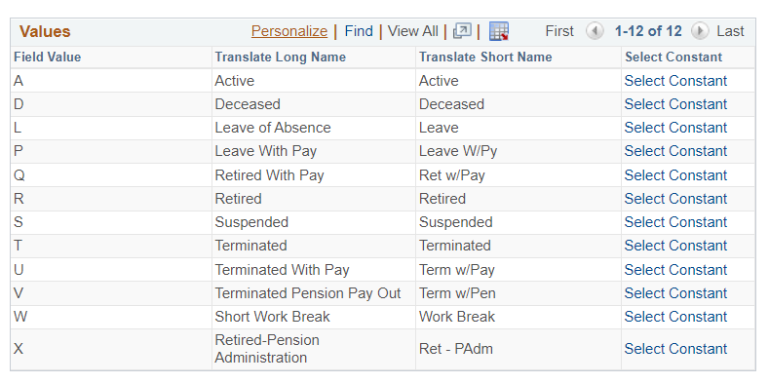Jump to First row link
The width and height of the screenshot is (769, 383).
click(559, 31)
